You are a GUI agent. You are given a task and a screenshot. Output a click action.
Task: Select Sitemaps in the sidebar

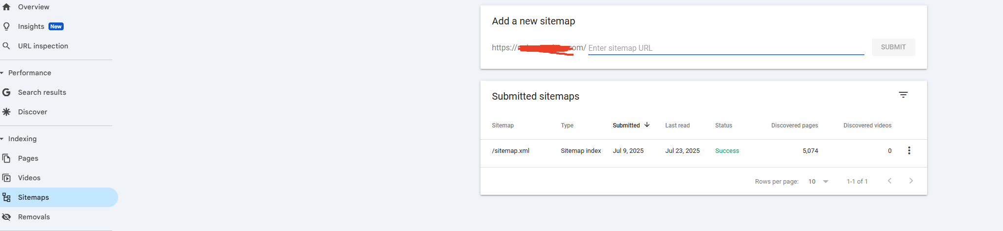point(59,197)
